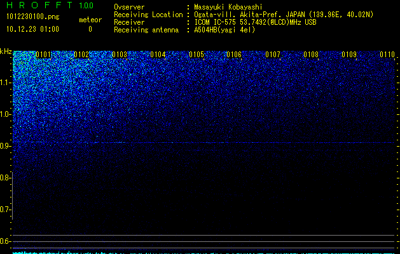The height and width of the screenshot is (254, 400).
Task: Click the HROFFT title text
Action: click(39, 5)
